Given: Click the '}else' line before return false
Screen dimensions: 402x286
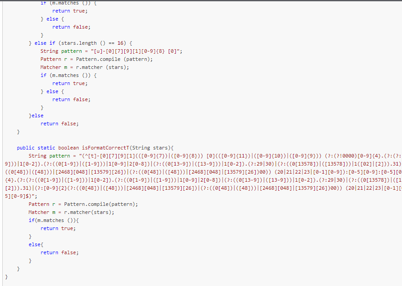Looking at the screenshot, I should point(36,115).
